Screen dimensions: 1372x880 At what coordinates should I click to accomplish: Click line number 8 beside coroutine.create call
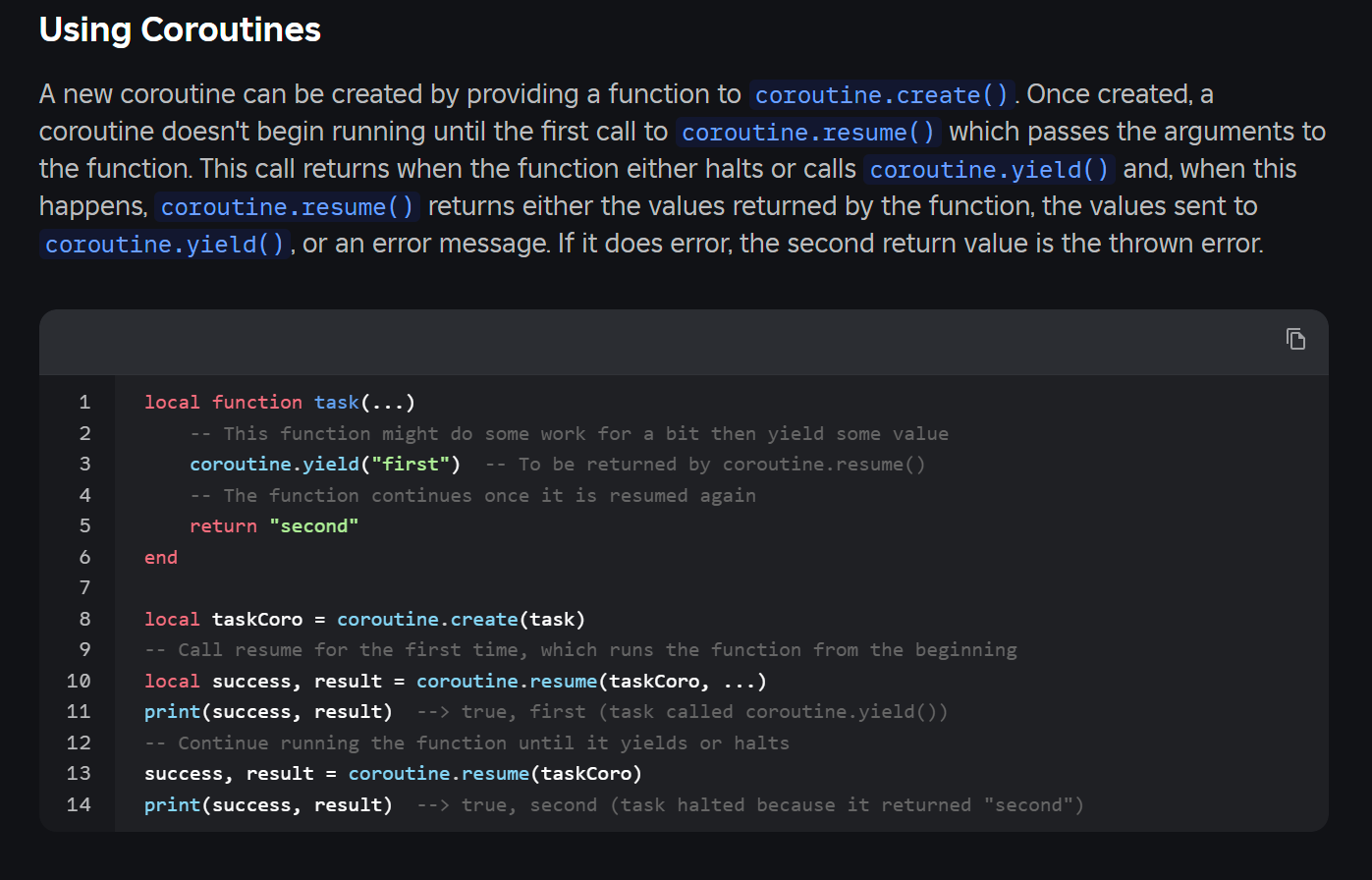pos(84,619)
